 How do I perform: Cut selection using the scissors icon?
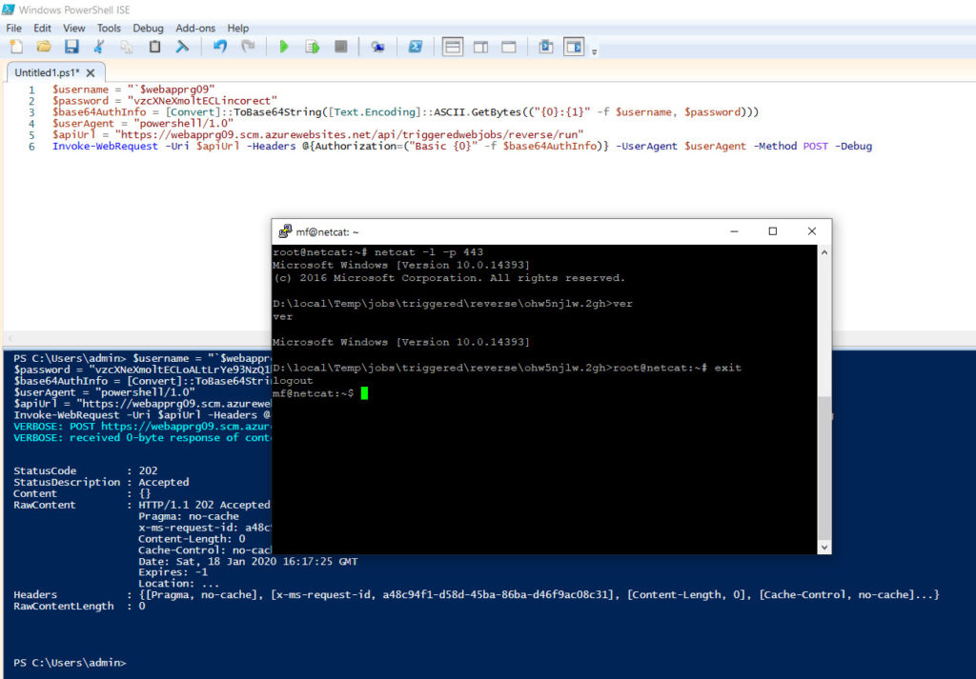[x=99, y=47]
